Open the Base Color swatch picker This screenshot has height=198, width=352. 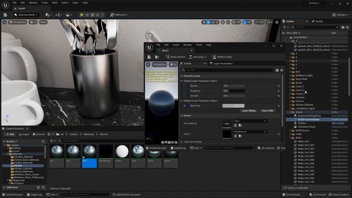tap(233, 106)
